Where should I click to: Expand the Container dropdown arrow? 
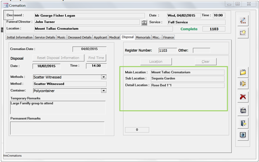pyautogui.click(x=104, y=91)
